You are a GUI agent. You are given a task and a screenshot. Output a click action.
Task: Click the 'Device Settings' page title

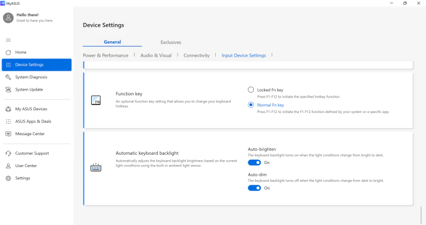pyautogui.click(x=104, y=25)
